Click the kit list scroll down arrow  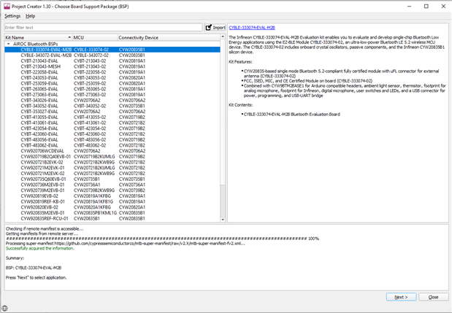tap(223, 220)
